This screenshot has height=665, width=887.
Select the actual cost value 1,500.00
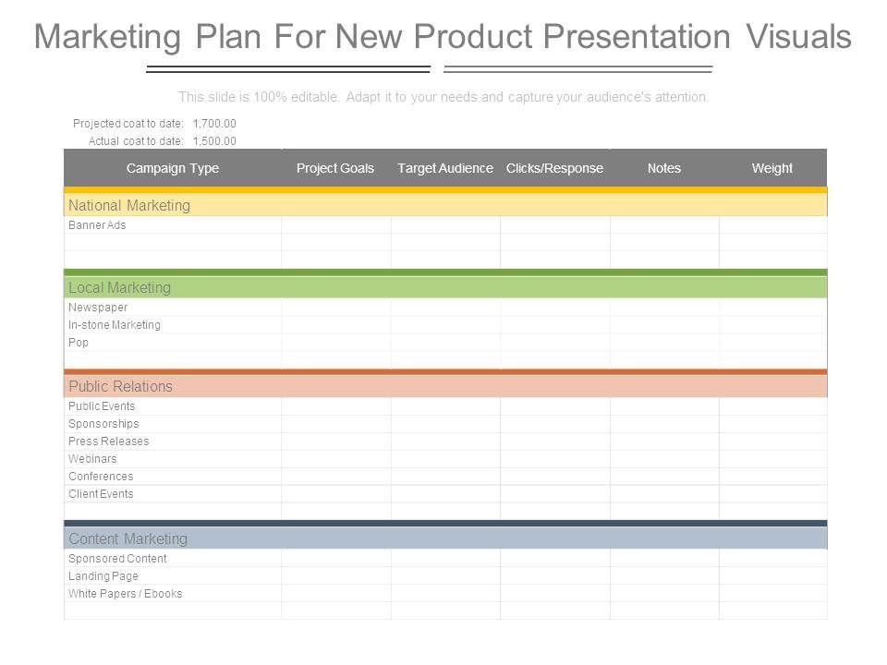click(x=214, y=141)
